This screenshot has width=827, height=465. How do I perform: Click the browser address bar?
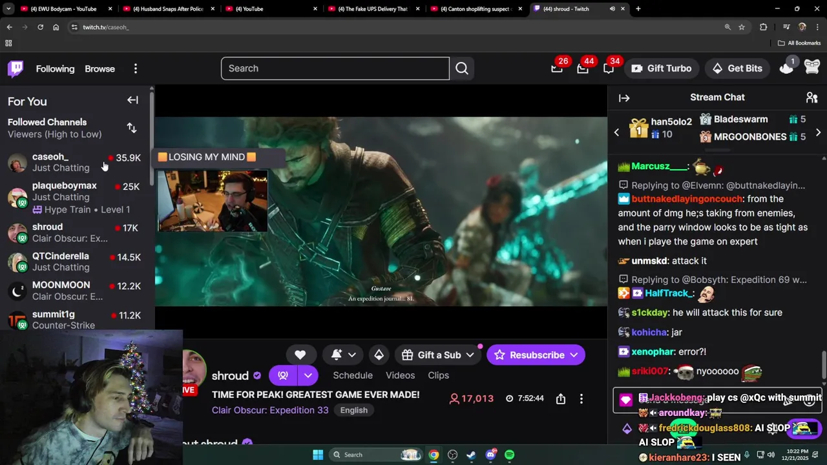coord(394,27)
